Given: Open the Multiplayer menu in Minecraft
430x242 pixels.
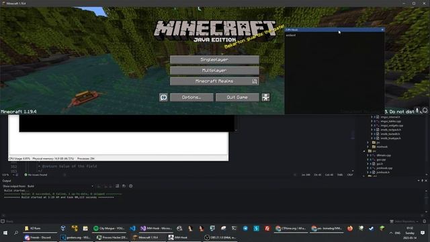Looking at the screenshot, I should [214, 71].
